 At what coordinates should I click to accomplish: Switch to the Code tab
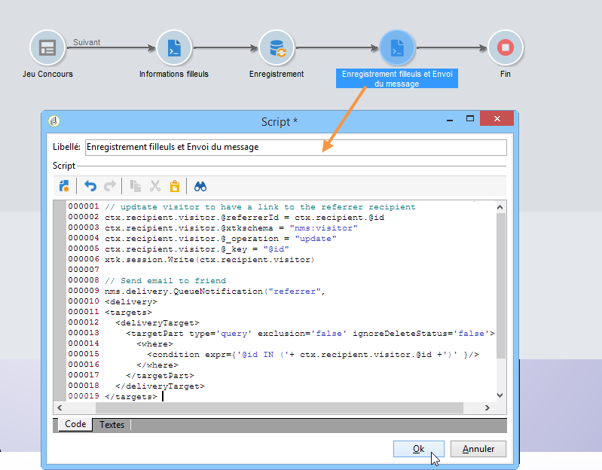75,424
